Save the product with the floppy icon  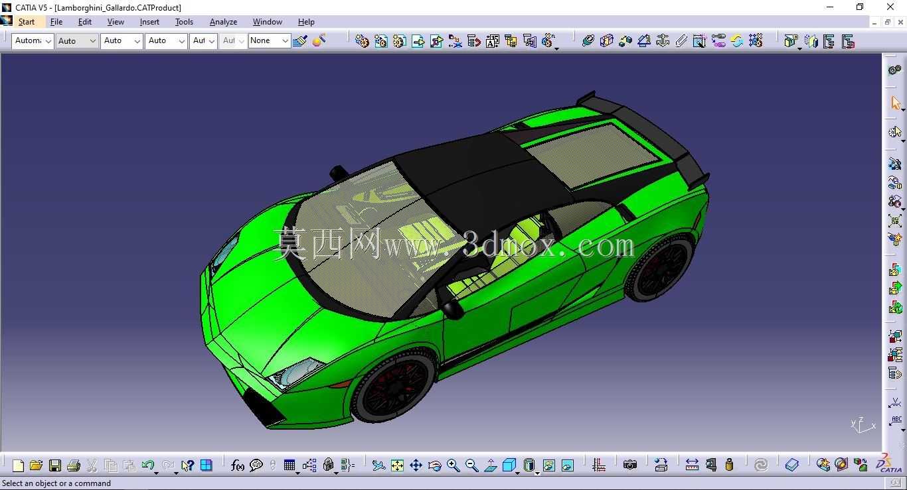pyautogui.click(x=55, y=465)
